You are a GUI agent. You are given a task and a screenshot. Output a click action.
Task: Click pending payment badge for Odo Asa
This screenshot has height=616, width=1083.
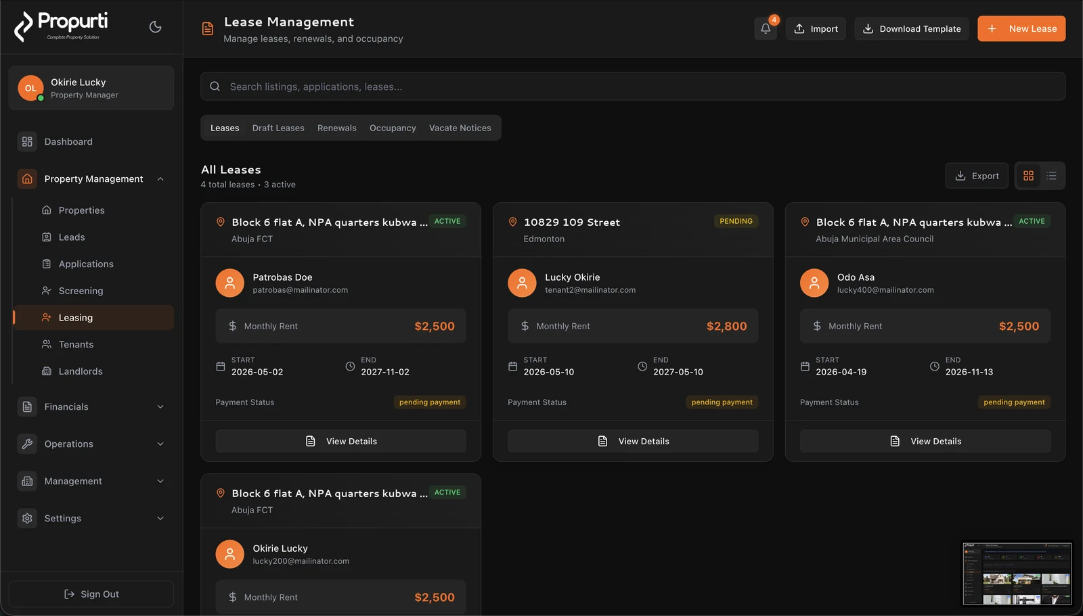(x=1014, y=402)
